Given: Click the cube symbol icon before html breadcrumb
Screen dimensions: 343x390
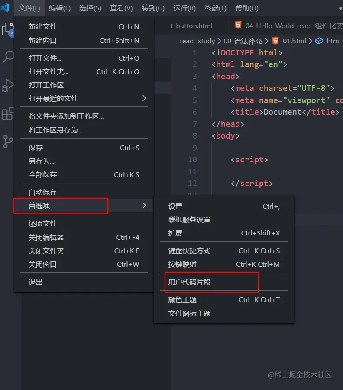Looking at the screenshot, I should pyautogui.click(x=319, y=41).
